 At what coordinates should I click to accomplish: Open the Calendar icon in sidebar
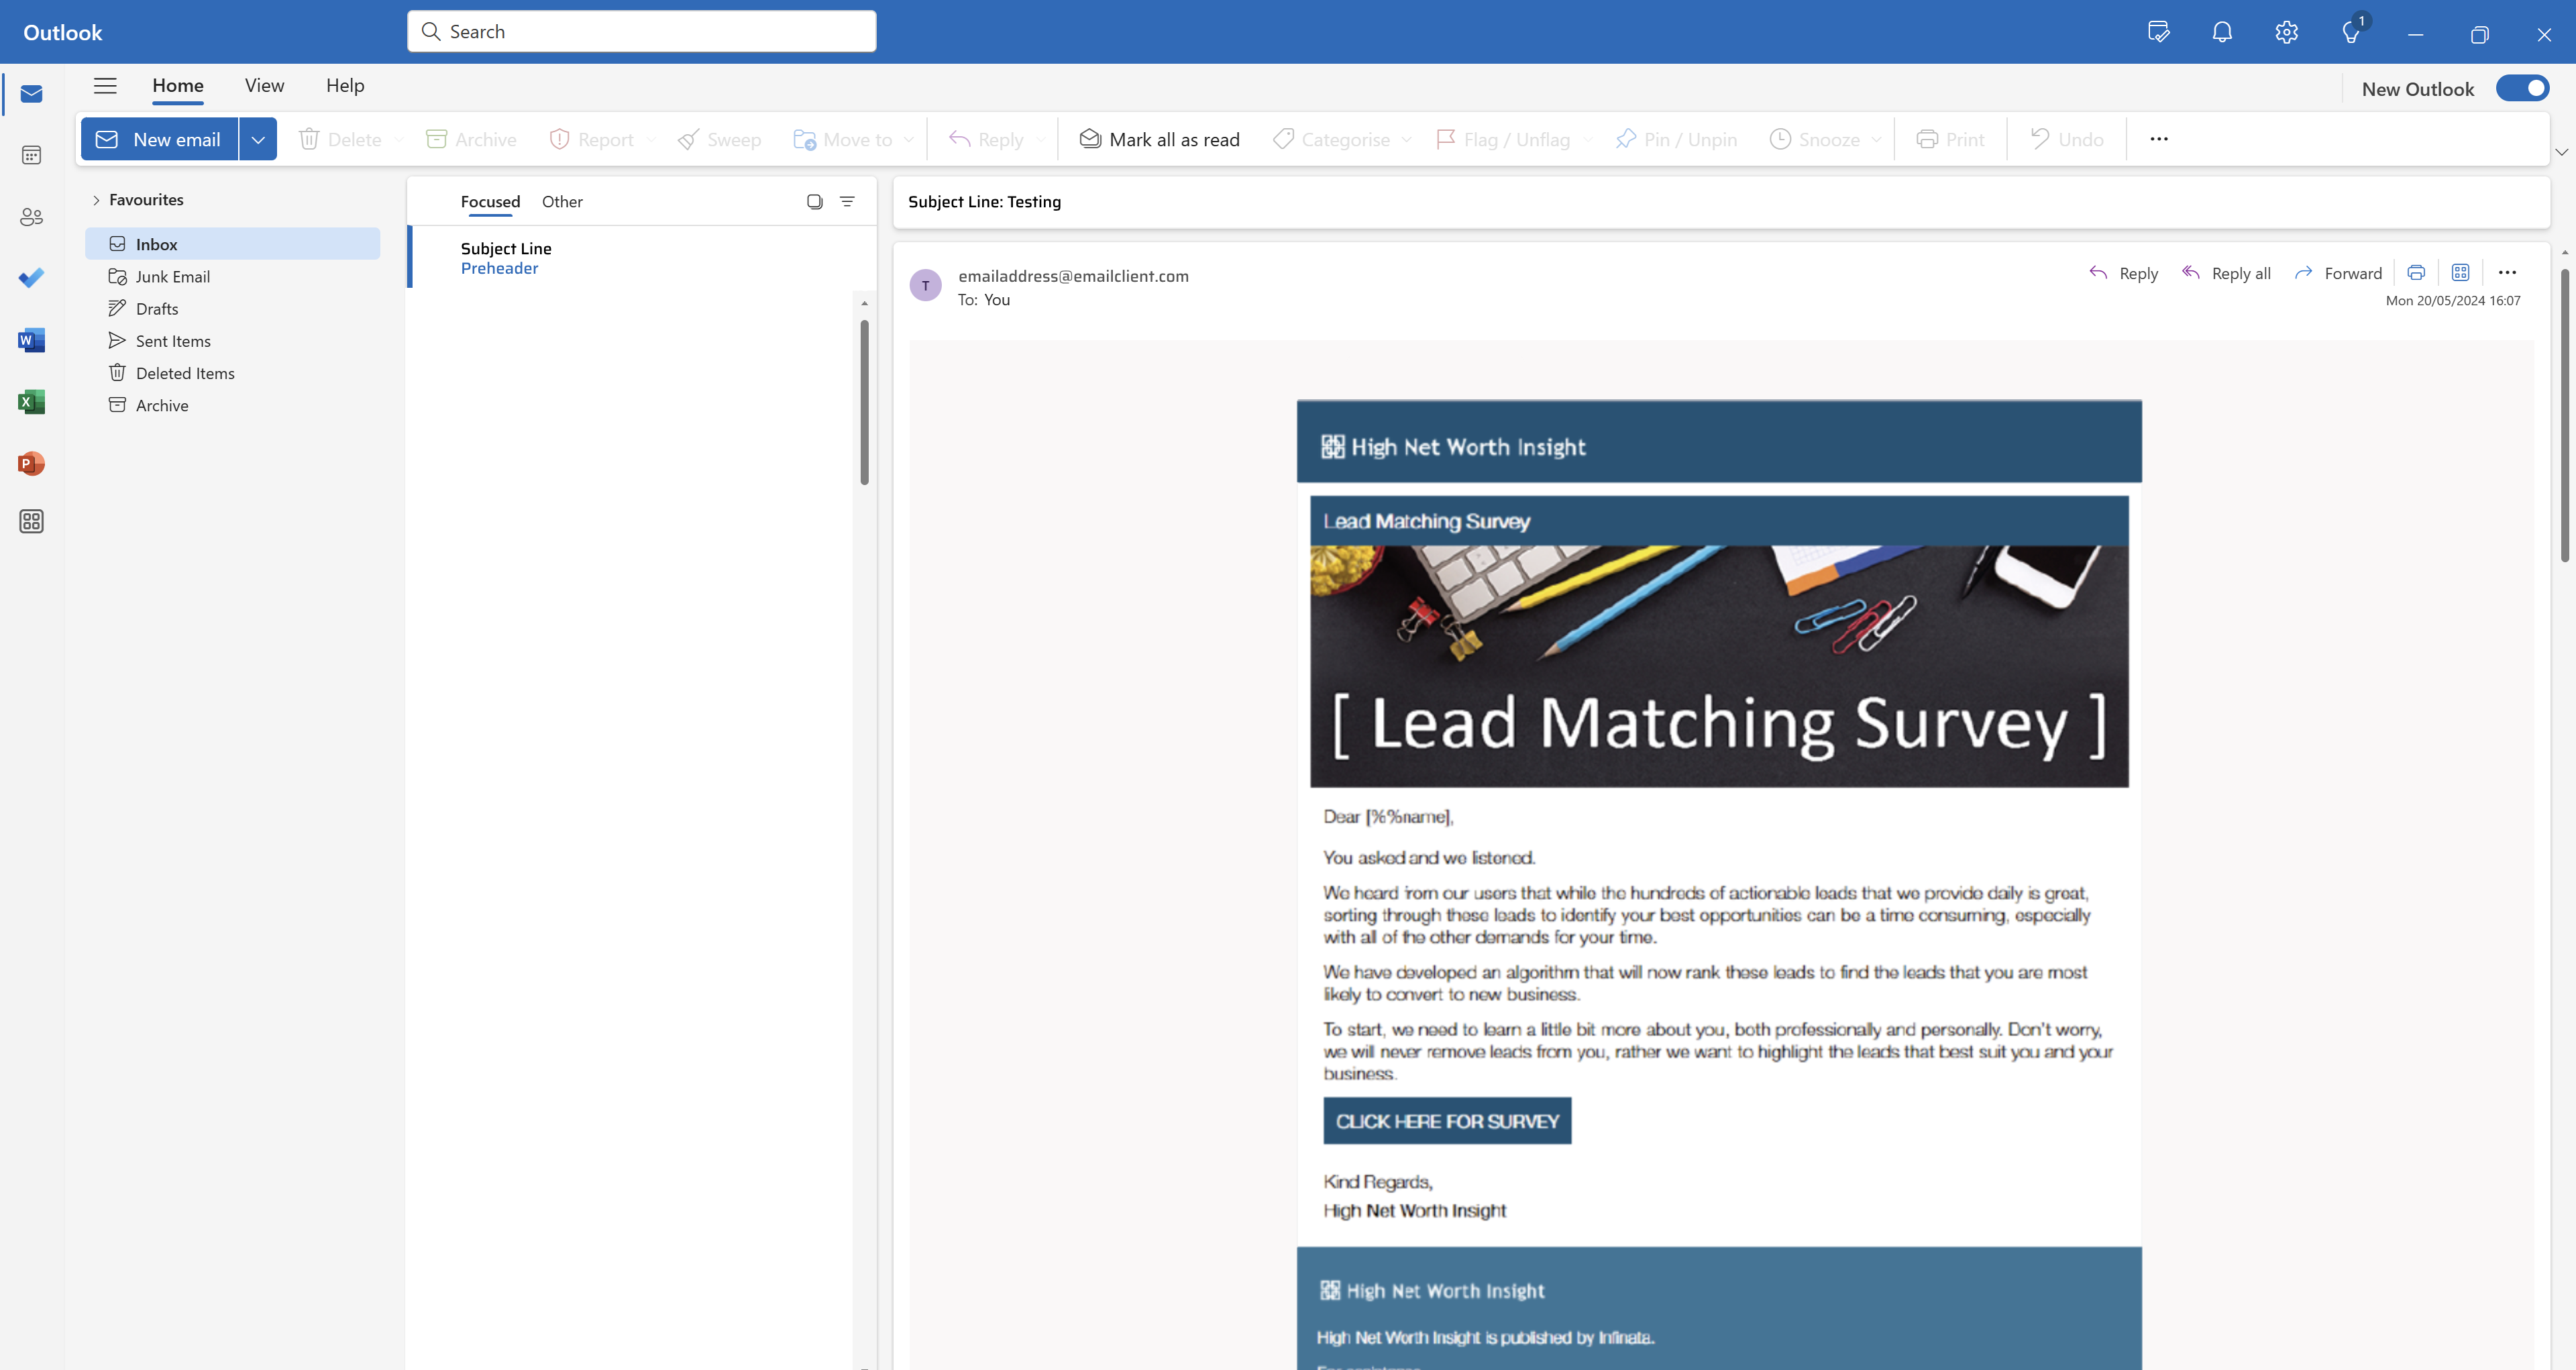(31, 155)
